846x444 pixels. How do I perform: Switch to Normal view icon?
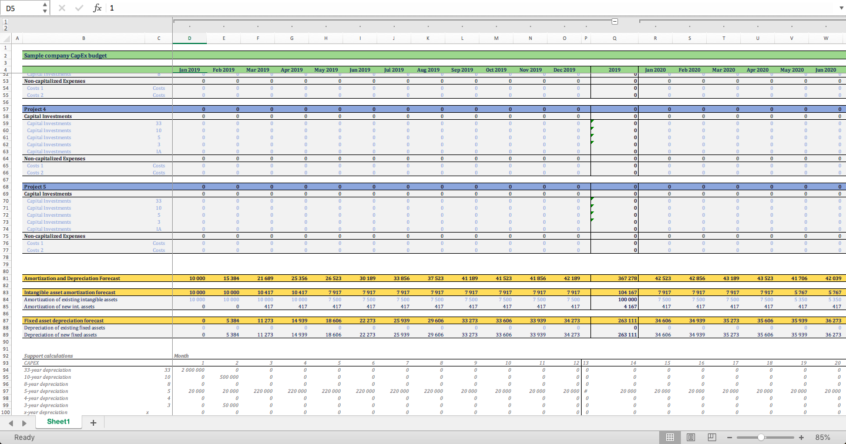(669, 438)
